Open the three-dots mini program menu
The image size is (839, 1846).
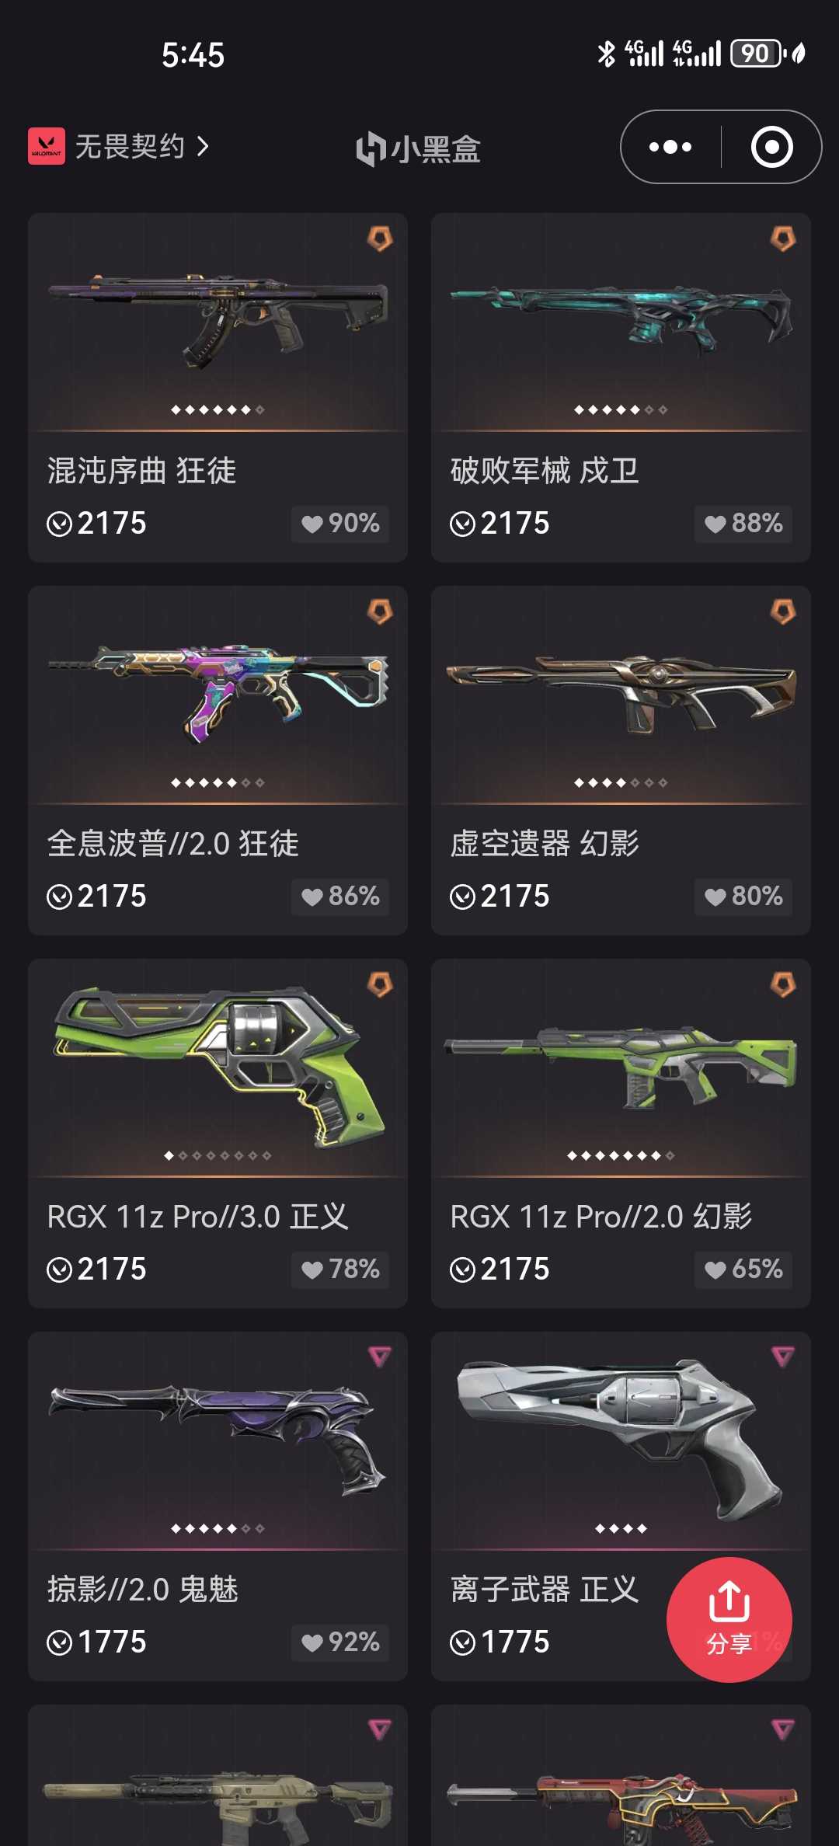(670, 147)
